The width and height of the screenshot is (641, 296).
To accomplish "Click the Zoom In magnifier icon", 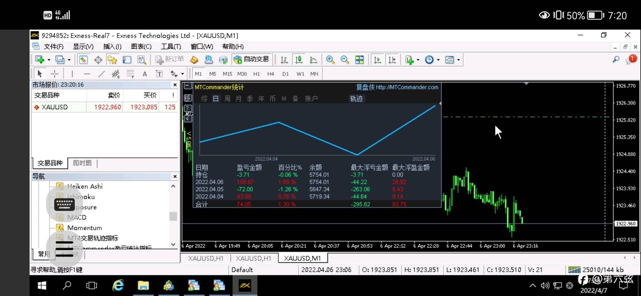I will (x=330, y=59).
